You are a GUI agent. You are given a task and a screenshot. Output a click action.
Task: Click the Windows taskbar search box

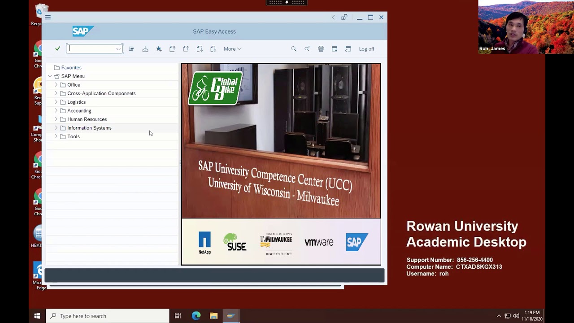click(x=108, y=316)
